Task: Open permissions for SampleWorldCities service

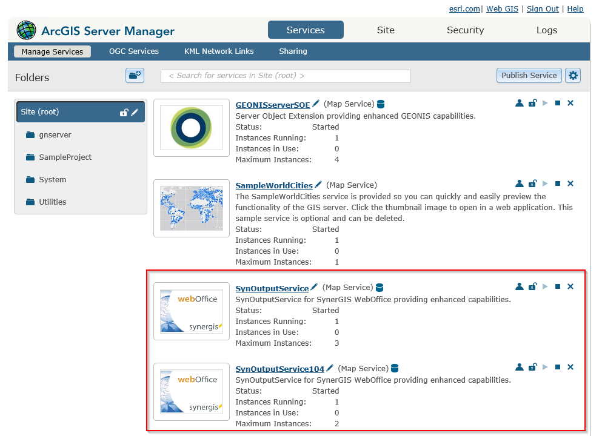Action: click(520, 183)
